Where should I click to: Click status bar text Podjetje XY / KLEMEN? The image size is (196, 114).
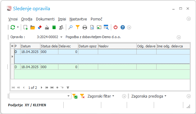pos(27,105)
